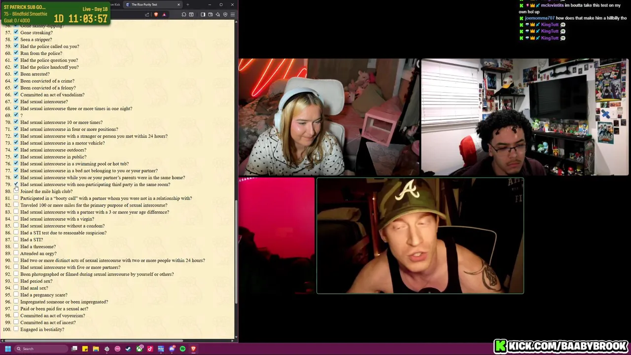Close the Rice Purity Test tab

click(x=178, y=4)
